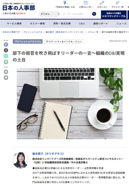
Task: Share article on Facebook icon
Action: point(6,45)
